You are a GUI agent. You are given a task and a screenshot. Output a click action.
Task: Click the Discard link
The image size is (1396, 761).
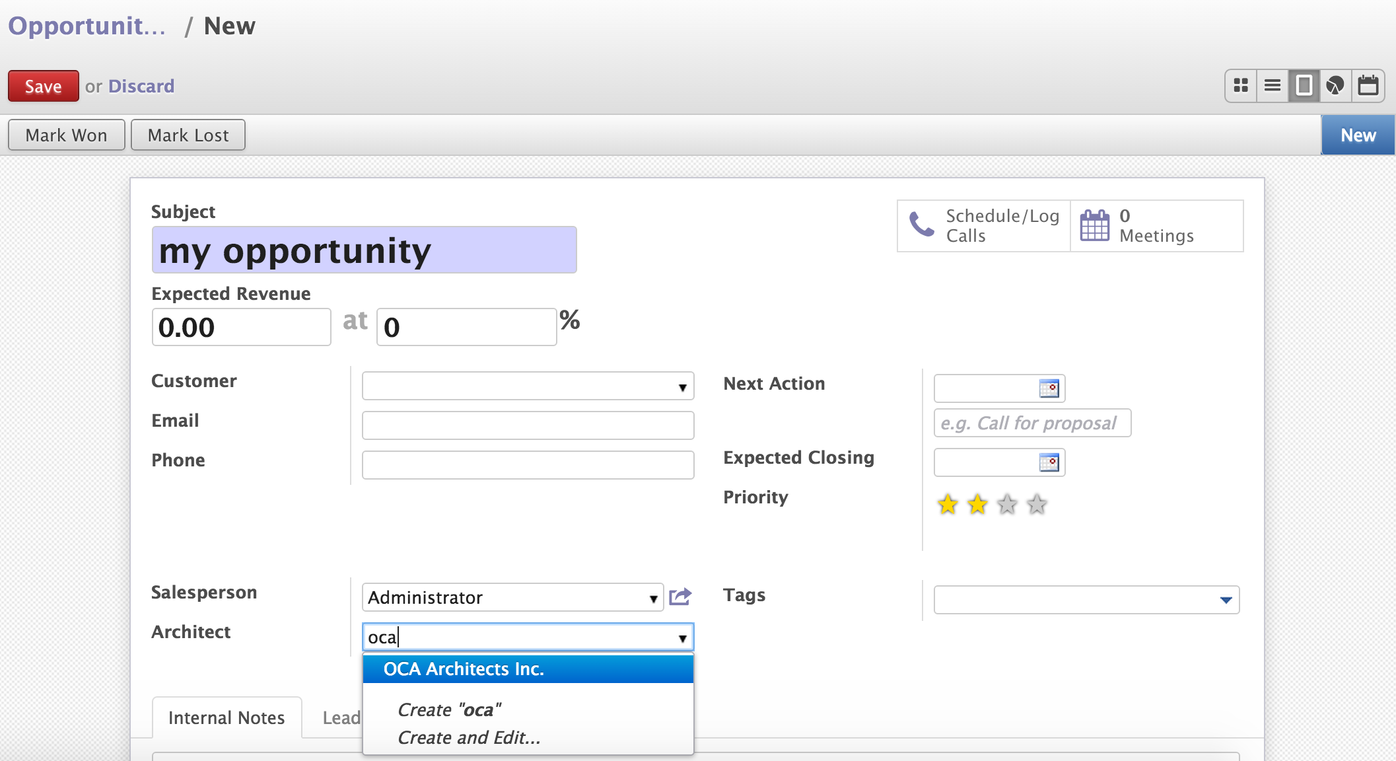141,87
